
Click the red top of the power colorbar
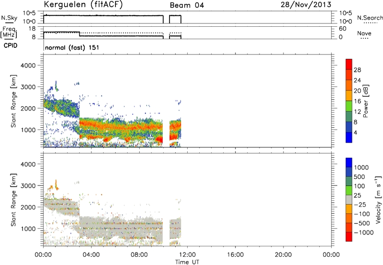[x=349, y=64]
